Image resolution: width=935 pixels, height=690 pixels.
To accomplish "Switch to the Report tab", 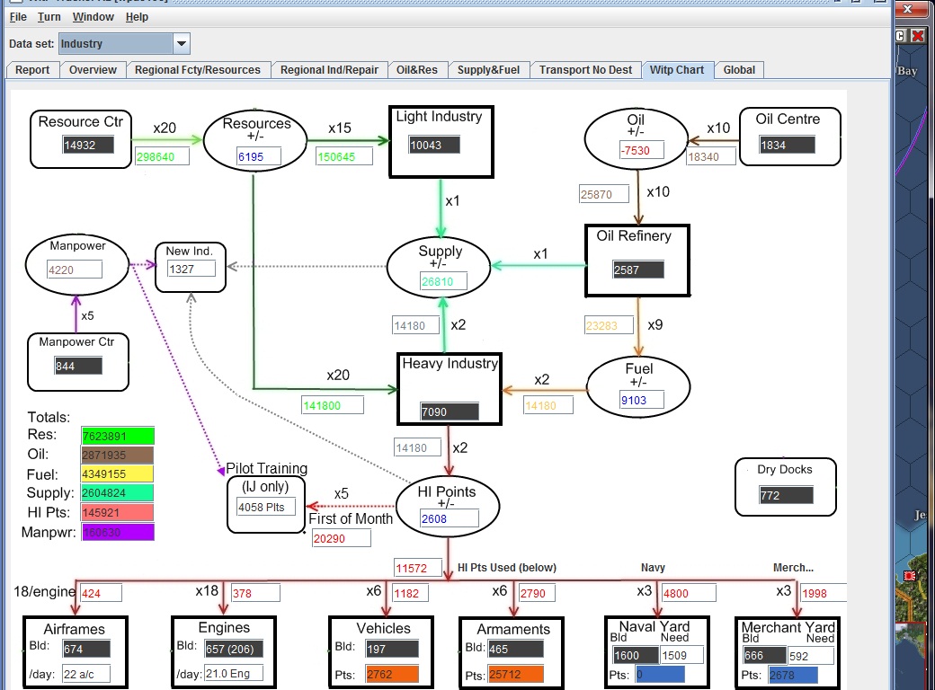I will coord(32,70).
